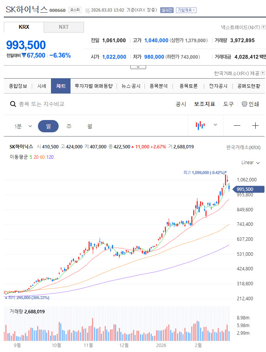
Task: Click the 공시 chart option
Action: [181, 104]
